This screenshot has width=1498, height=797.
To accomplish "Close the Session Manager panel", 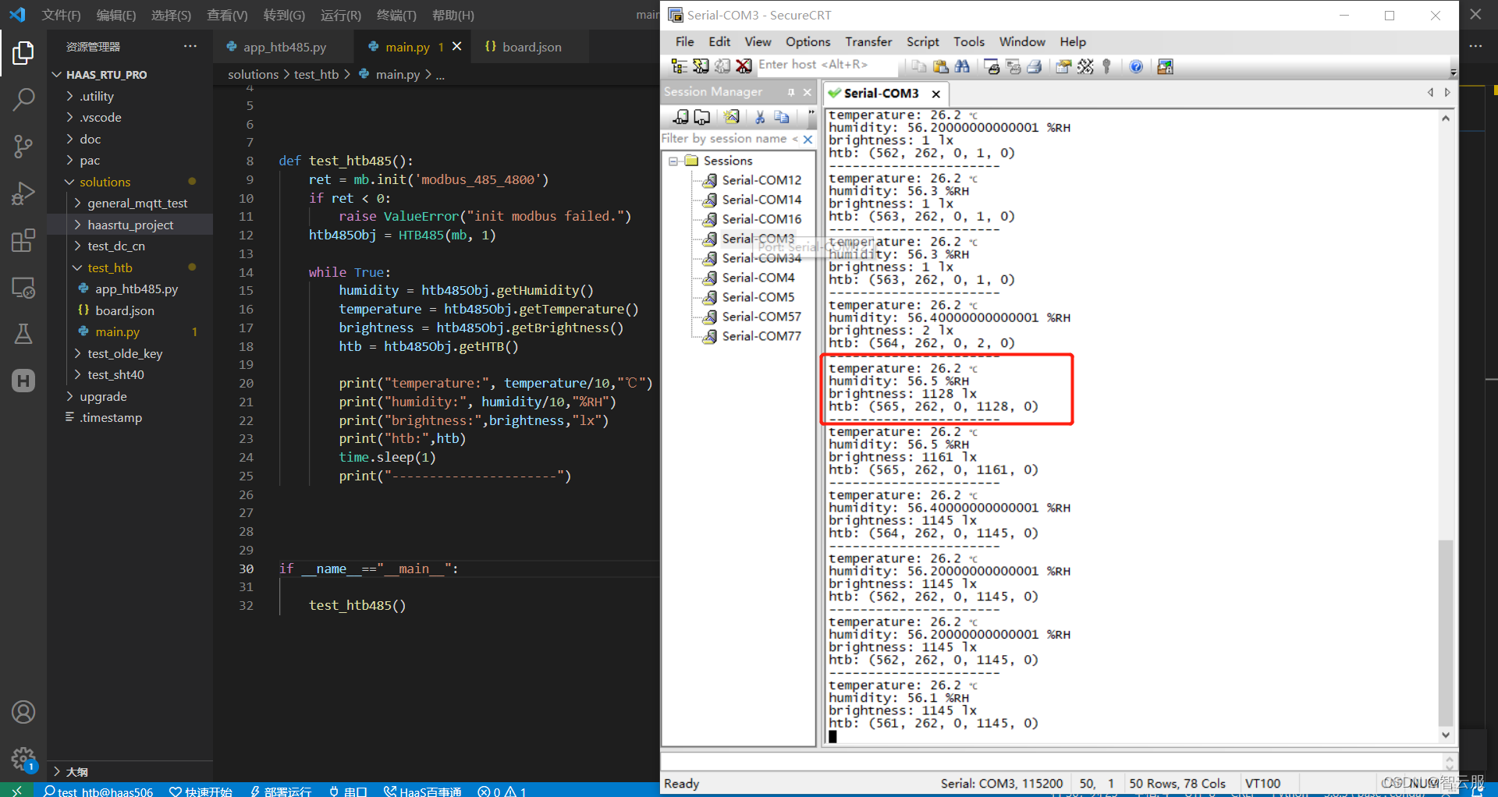I will (x=808, y=92).
